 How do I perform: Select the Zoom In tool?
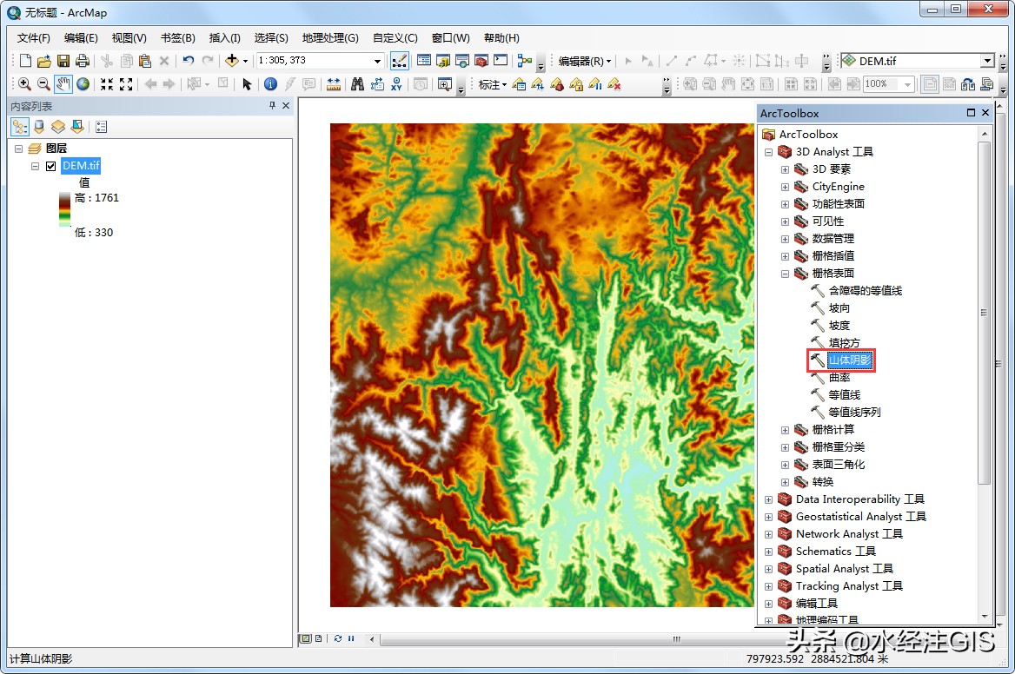[x=24, y=84]
